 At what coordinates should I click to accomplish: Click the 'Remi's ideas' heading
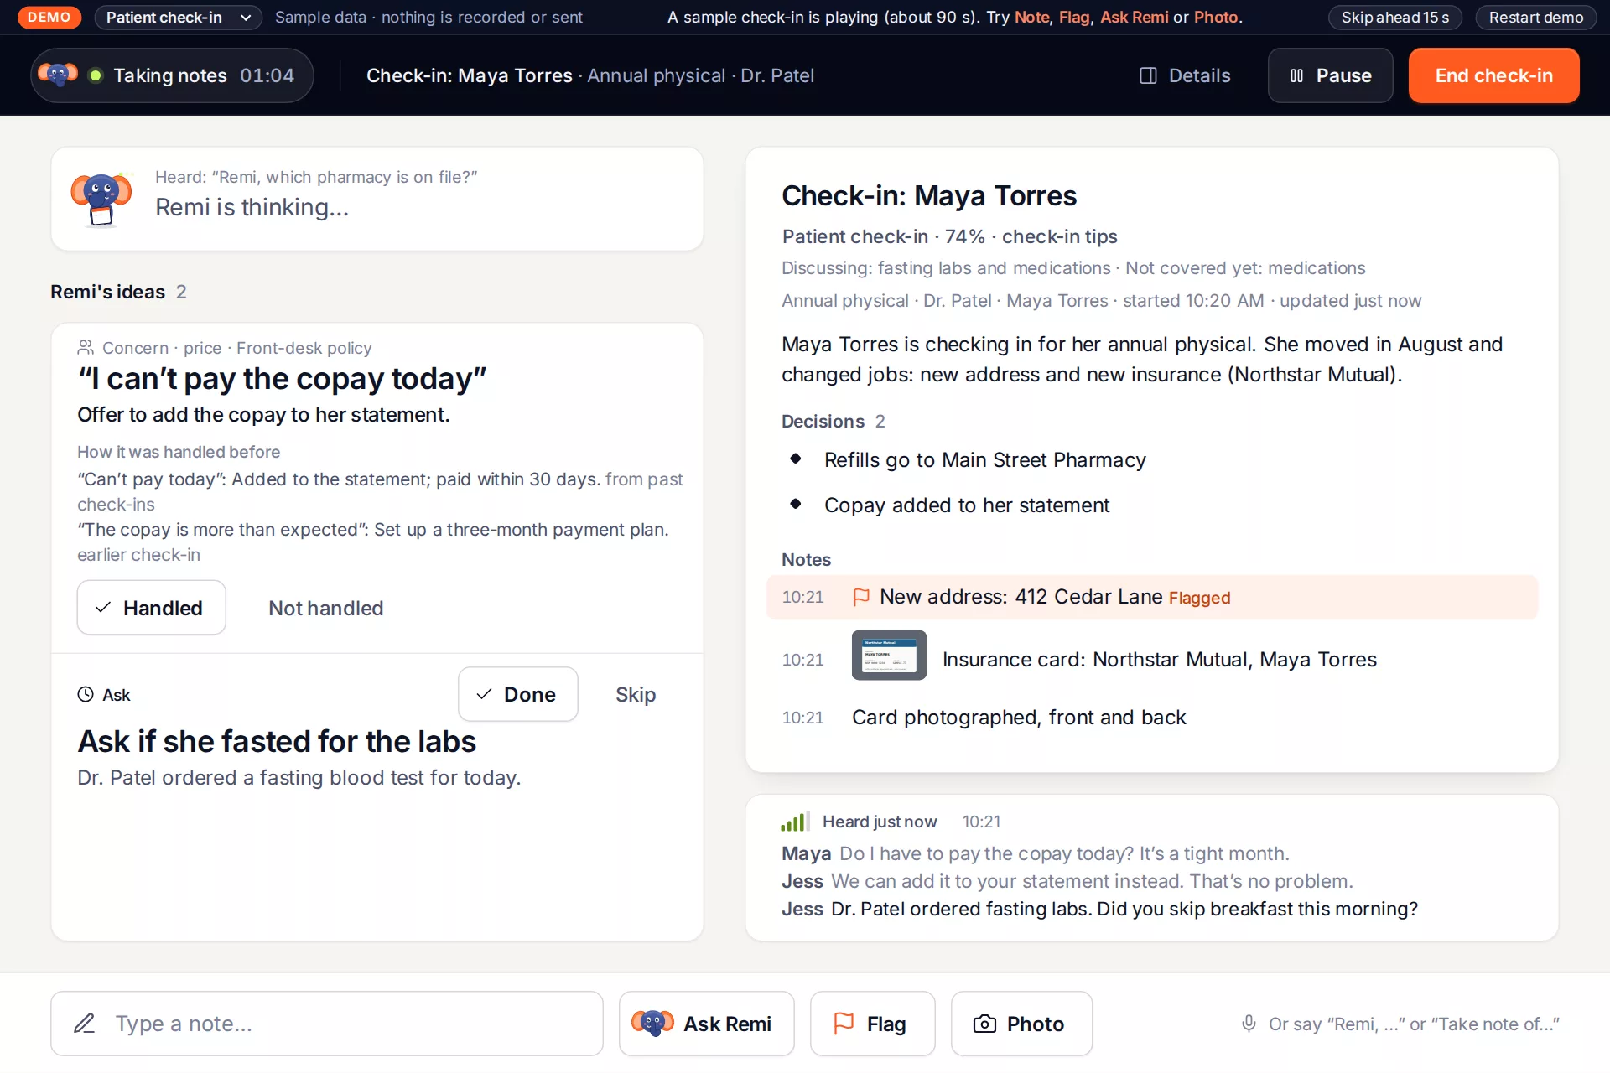[107, 292]
